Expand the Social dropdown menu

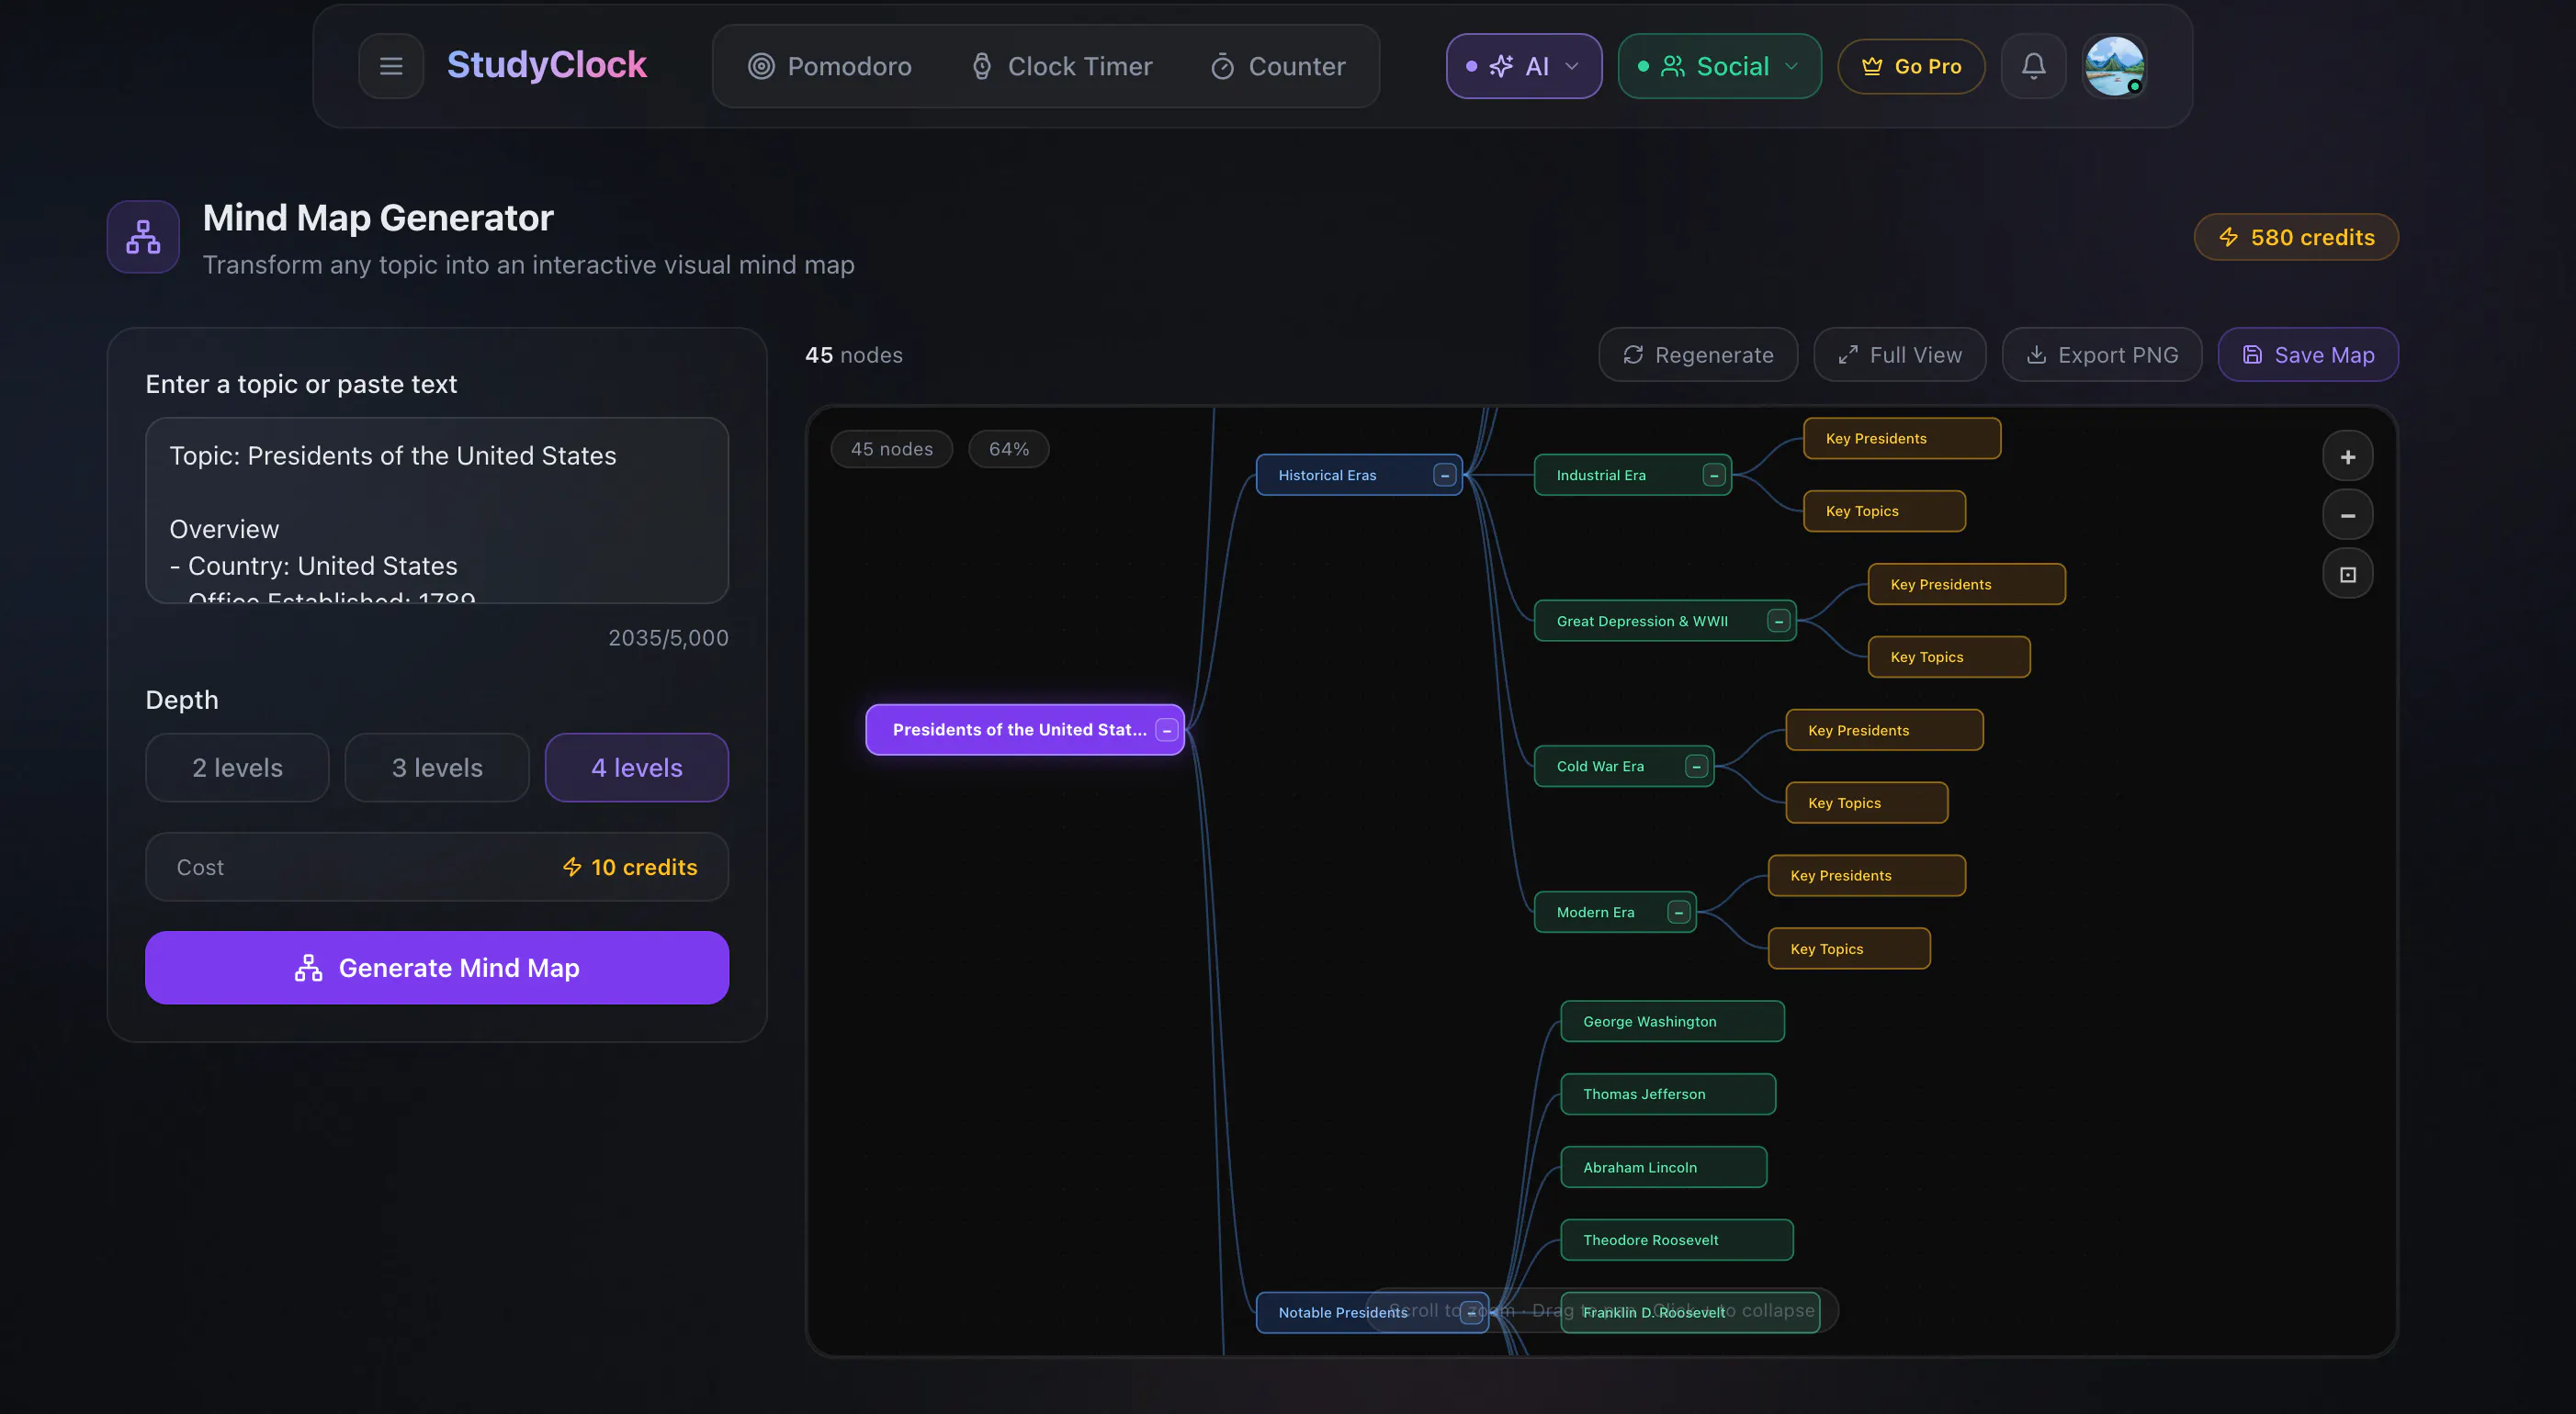point(1719,66)
